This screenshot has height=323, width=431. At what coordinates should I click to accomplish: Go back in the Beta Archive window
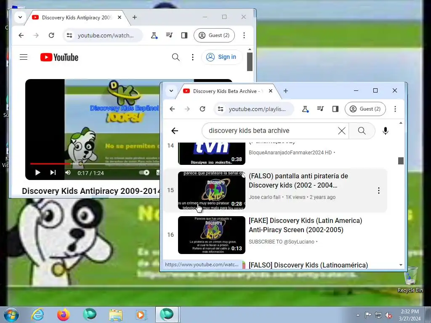(172, 109)
